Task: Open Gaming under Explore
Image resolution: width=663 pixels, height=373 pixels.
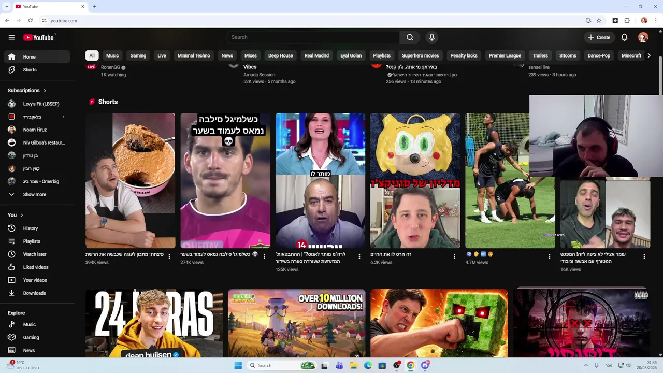Action: [x=36, y=337]
